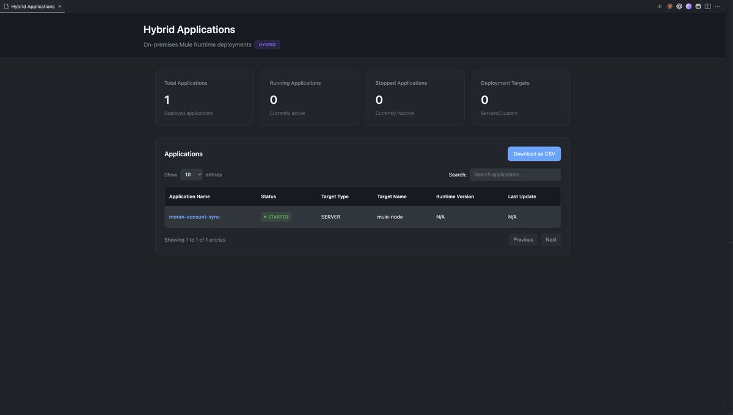Open the more actions ellipsis menu
Screen dimensions: 733x415
click(718, 6)
